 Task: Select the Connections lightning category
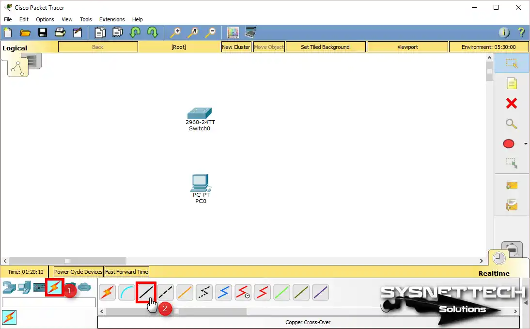54,287
